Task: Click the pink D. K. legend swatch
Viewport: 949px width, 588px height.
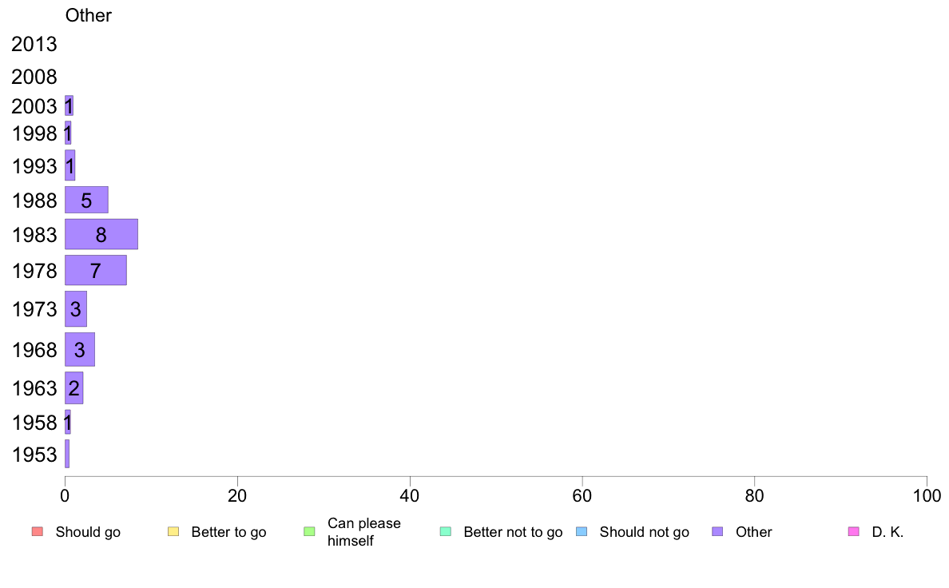Action: coord(854,532)
